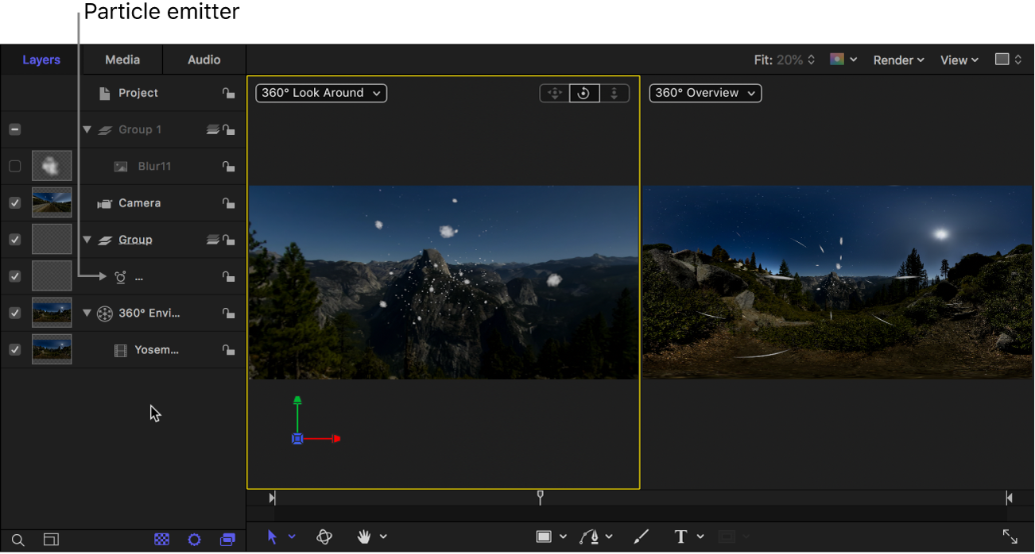
Task: Click the orbit control in viewport
Action: [583, 93]
